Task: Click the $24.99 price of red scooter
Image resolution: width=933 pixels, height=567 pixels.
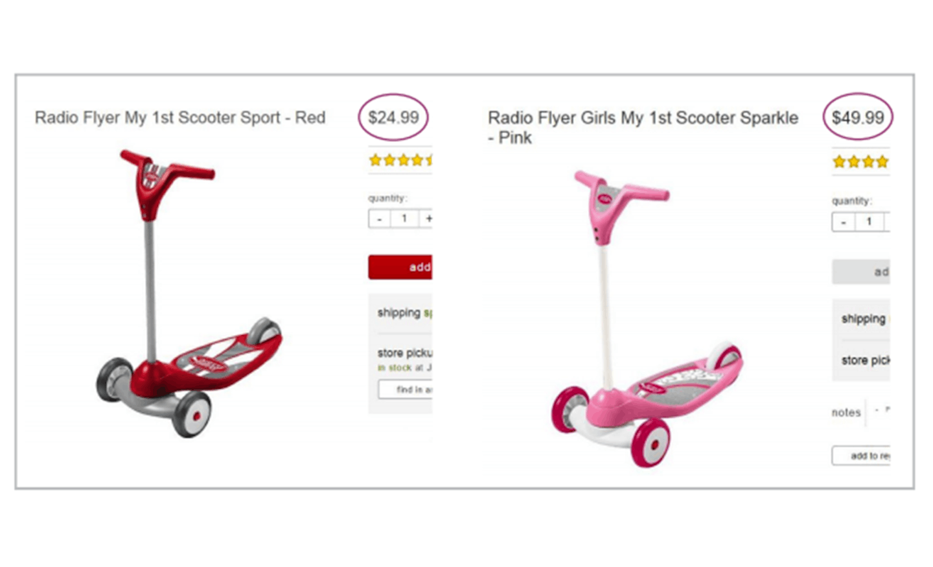Action: [x=393, y=117]
